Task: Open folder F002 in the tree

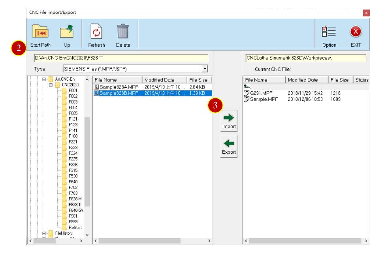Action: [73, 96]
